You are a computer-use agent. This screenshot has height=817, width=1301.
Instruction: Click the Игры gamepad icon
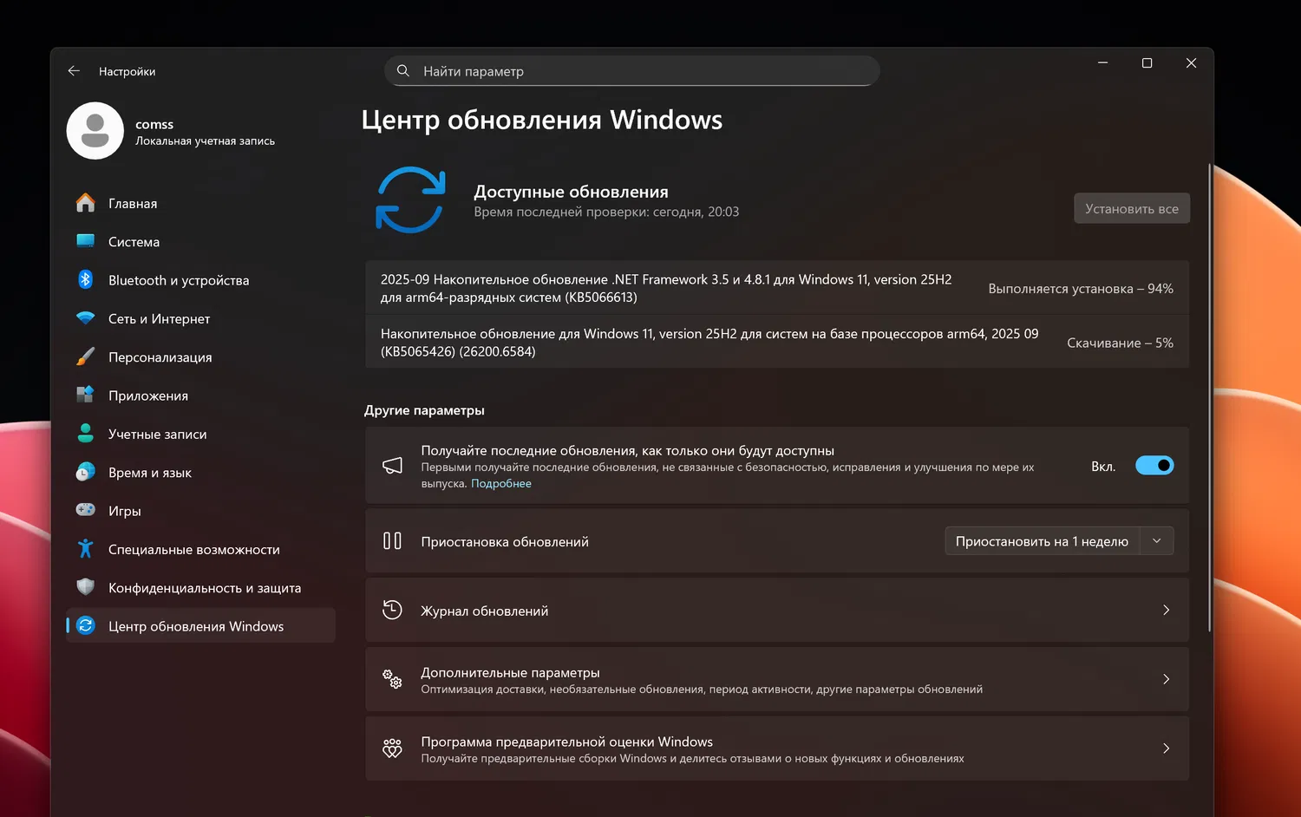click(85, 510)
